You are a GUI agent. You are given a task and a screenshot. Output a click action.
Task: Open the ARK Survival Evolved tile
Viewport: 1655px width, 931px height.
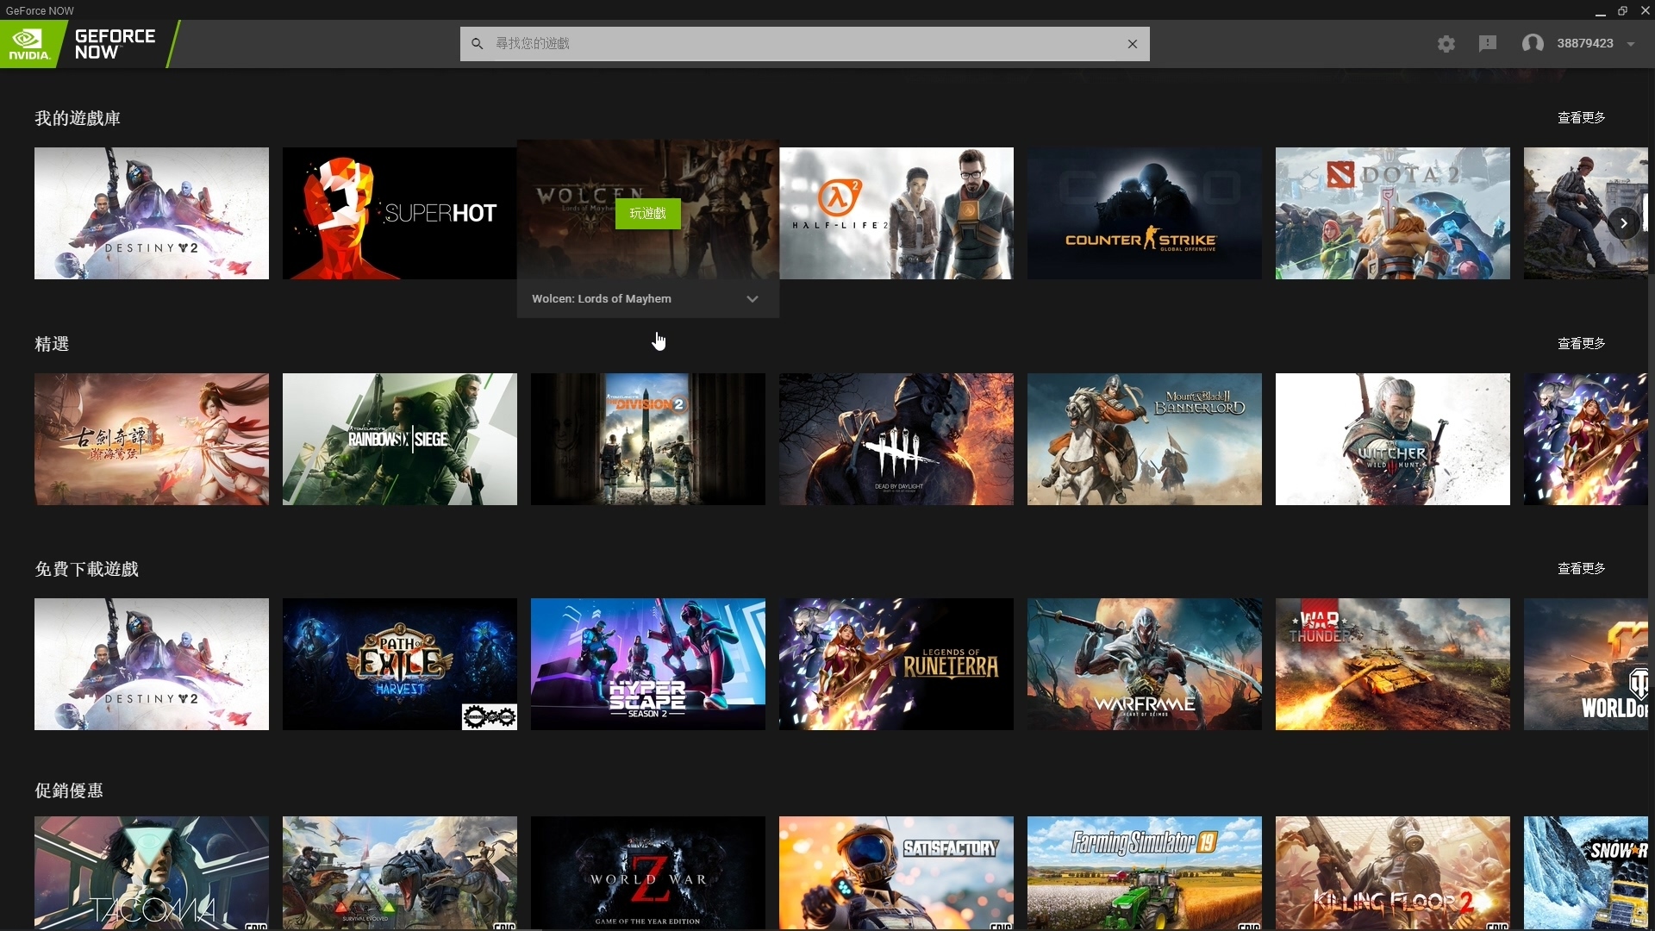pyautogui.click(x=400, y=873)
